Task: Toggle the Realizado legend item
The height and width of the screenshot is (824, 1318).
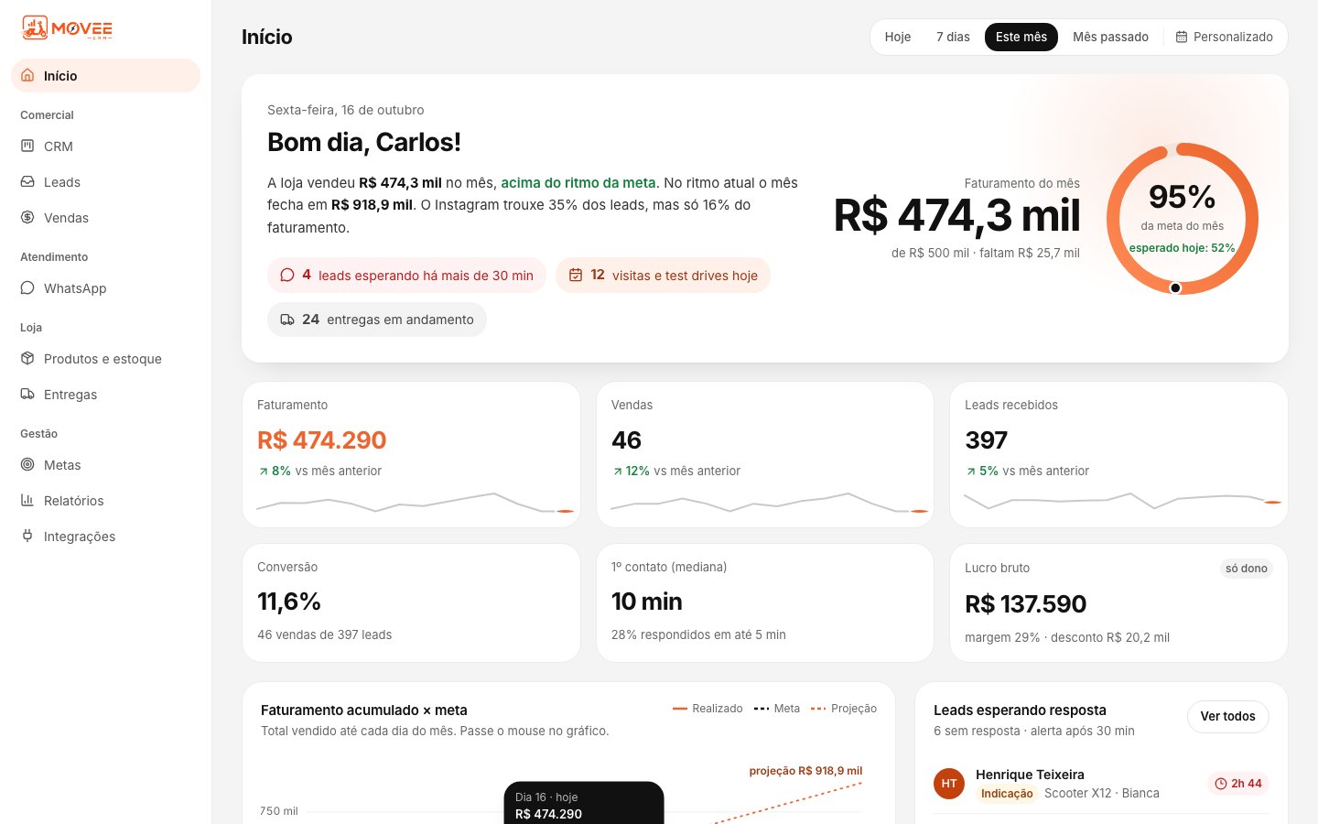Action: [x=708, y=709]
